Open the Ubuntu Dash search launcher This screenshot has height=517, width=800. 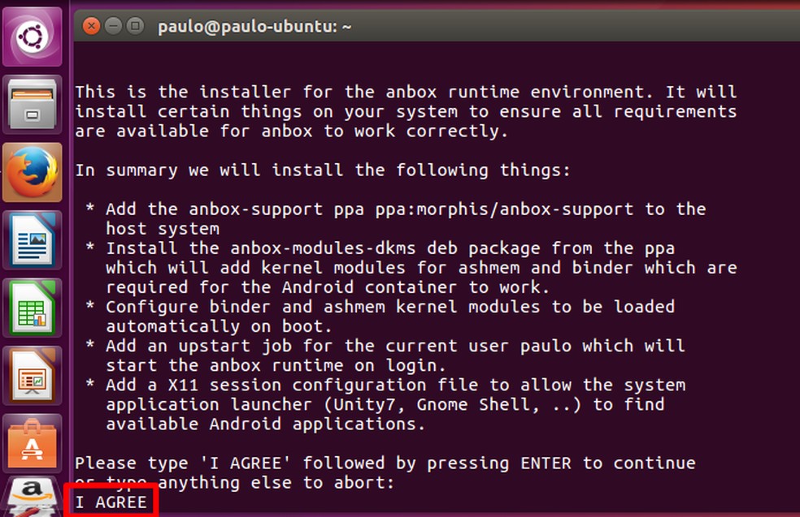(x=32, y=37)
